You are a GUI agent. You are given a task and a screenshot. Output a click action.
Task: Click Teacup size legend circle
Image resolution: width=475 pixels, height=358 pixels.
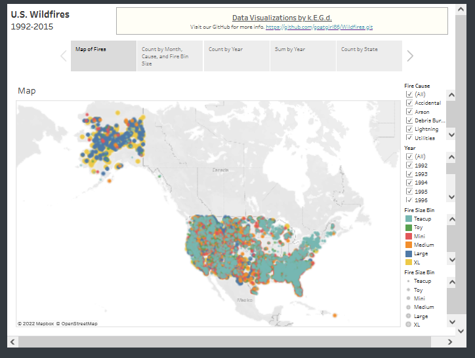[x=408, y=281]
